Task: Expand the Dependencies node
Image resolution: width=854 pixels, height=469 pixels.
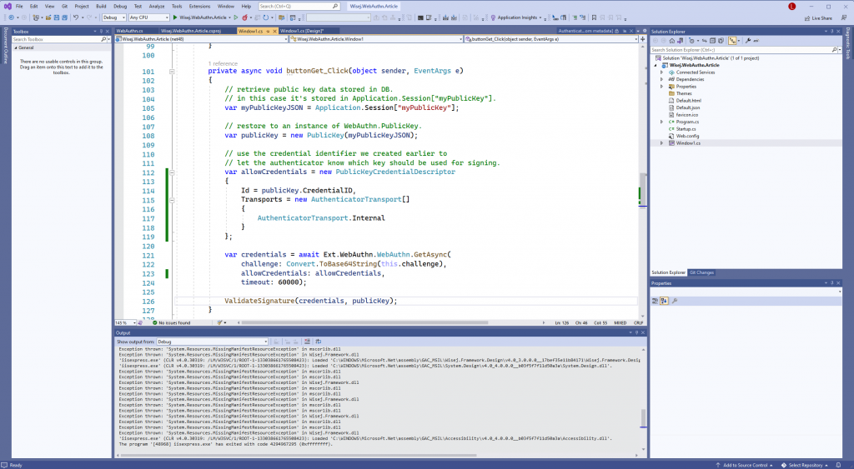Action: 661,79
